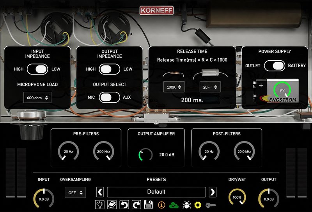Image resolution: width=312 pixels, height=212 pixels.
Task: Click the Pre-Filters 200 Hz knob
Action: [x=103, y=151]
